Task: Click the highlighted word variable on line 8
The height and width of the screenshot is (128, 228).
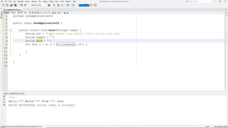Action: tap(39, 41)
